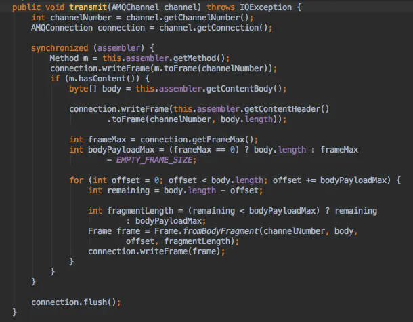Click "getConnection()" method call
This screenshot has height=322, width=413.
(232, 28)
